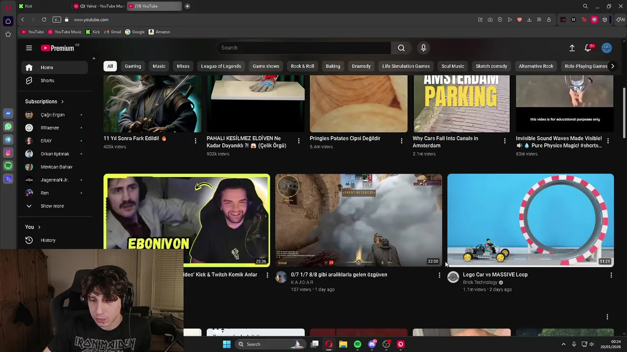Screen dimensions: 627x352
Task: Open Spotify in the browser sidebar
Action: coord(8,166)
